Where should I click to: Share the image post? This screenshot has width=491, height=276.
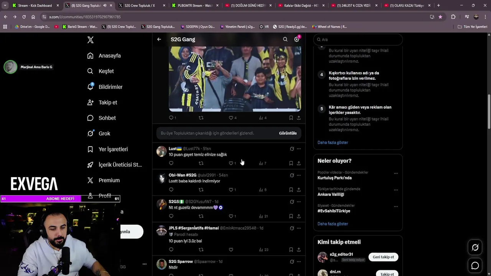pos(298,118)
